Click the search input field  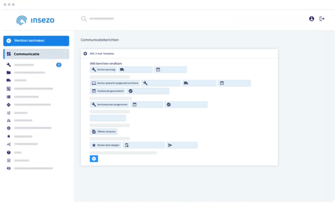(x=102, y=19)
